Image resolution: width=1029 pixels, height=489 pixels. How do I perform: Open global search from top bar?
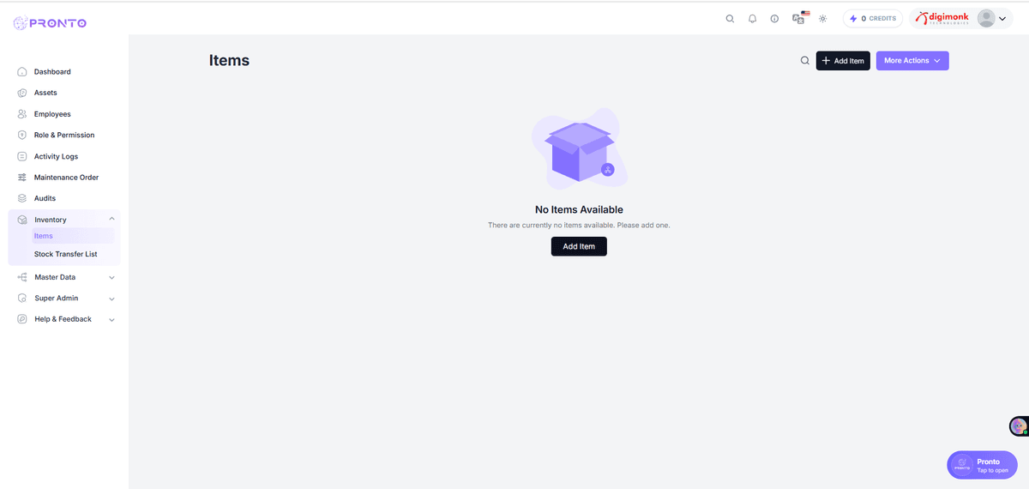730,18
